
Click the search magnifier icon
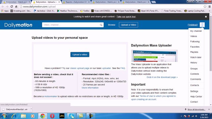pos(101,25)
